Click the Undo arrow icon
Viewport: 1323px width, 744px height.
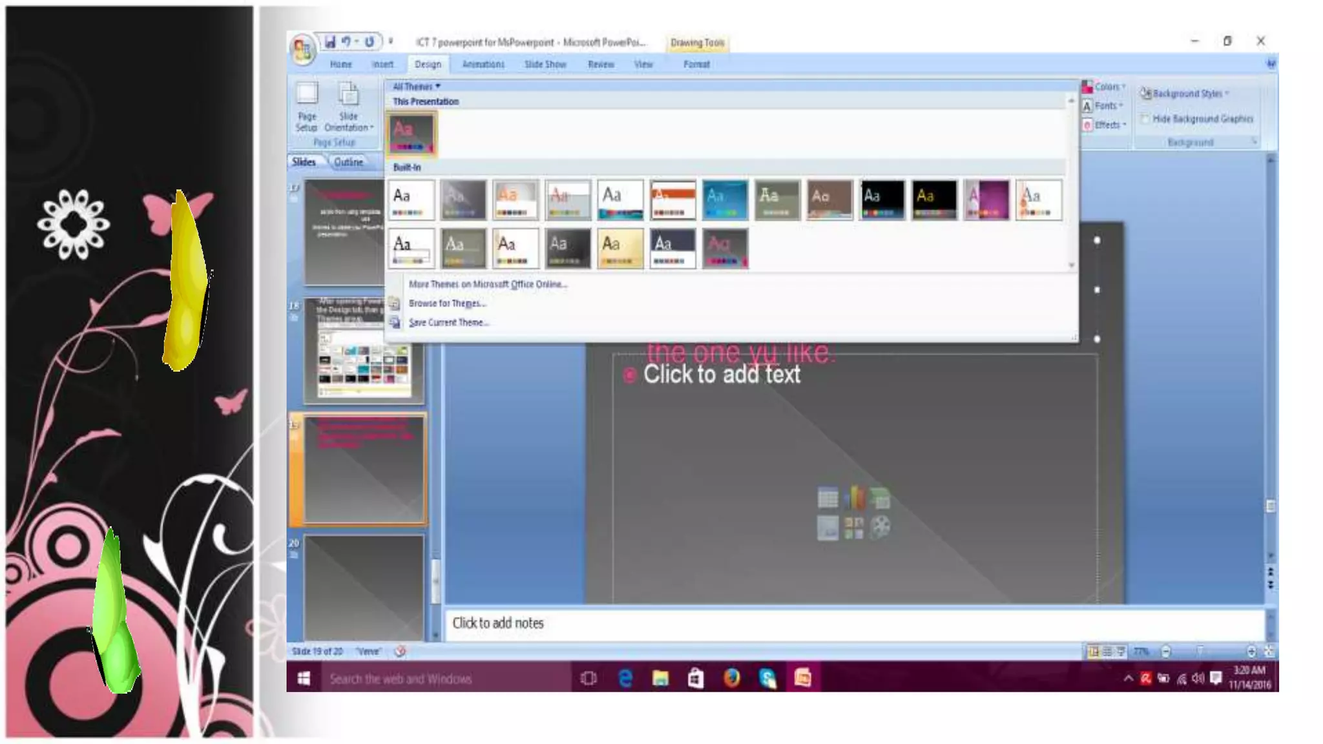[346, 42]
